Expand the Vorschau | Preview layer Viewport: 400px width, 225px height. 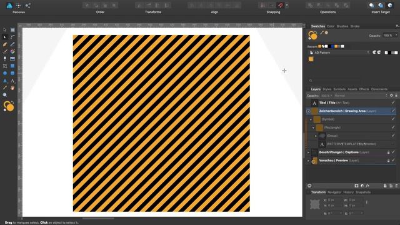tap(308, 161)
